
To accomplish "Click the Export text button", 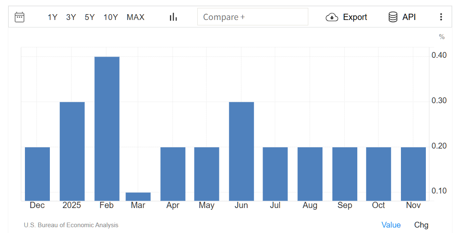I will click(x=355, y=17).
